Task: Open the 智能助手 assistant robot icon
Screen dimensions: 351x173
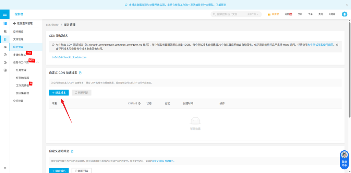Action: click(x=344, y=160)
